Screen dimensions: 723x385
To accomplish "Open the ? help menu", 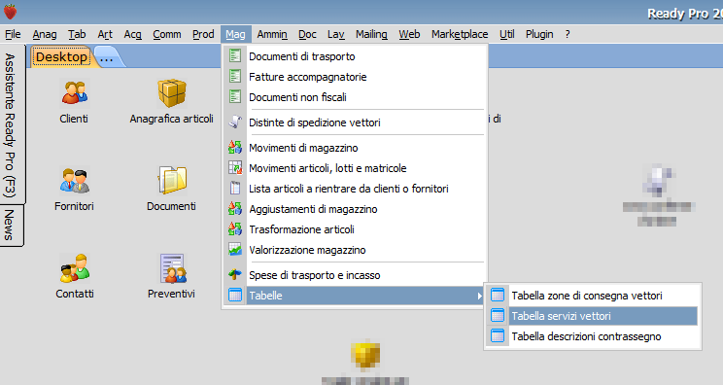I will tap(568, 34).
